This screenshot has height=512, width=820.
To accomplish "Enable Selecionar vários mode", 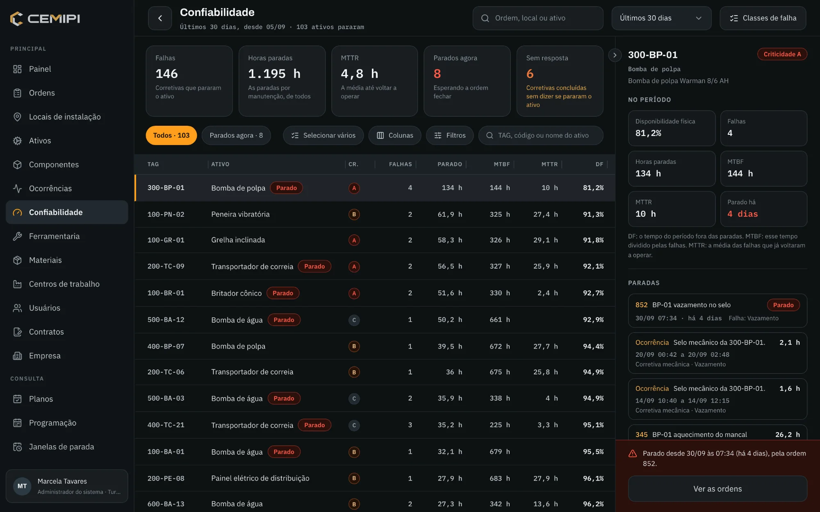I will coord(323,135).
